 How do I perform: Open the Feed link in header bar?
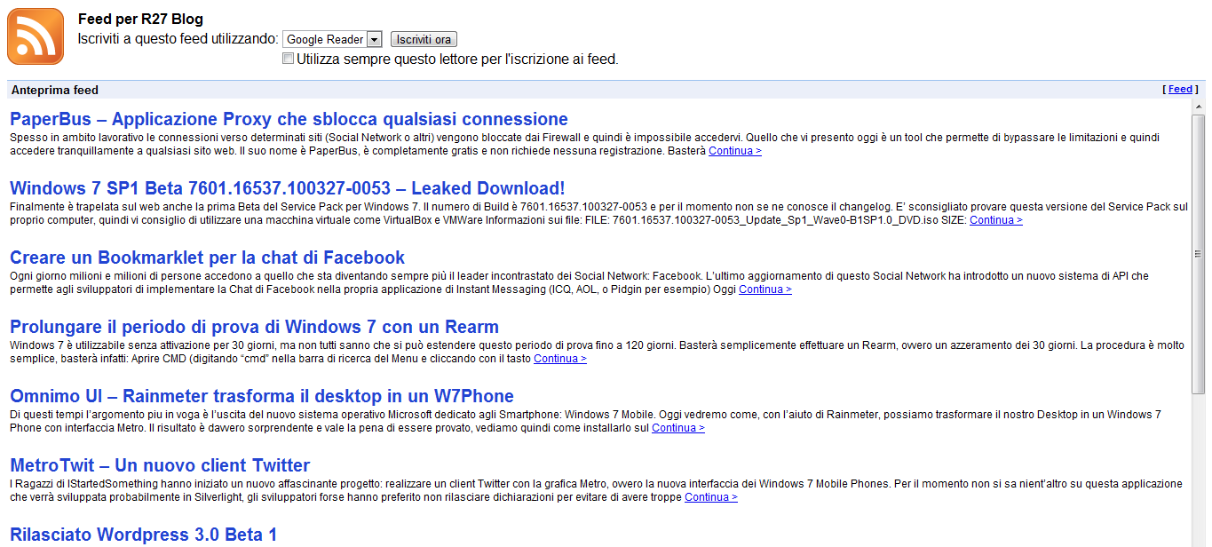[x=1180, y=90]
